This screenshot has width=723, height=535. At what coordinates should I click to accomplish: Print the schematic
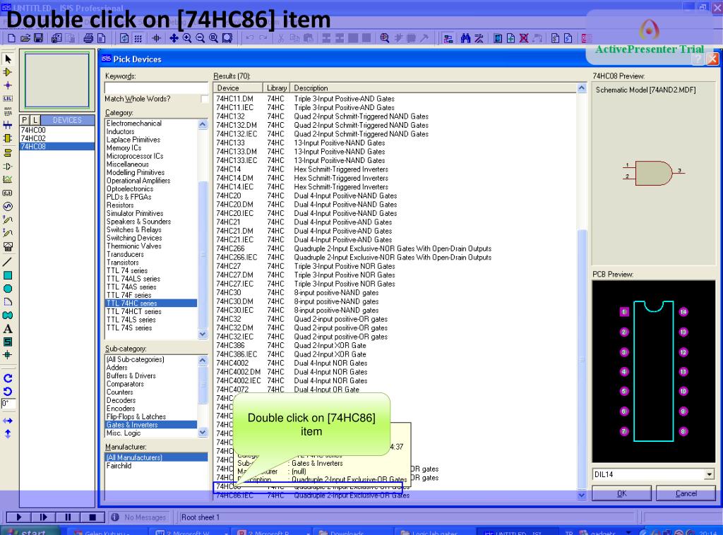tap(88, 38)
